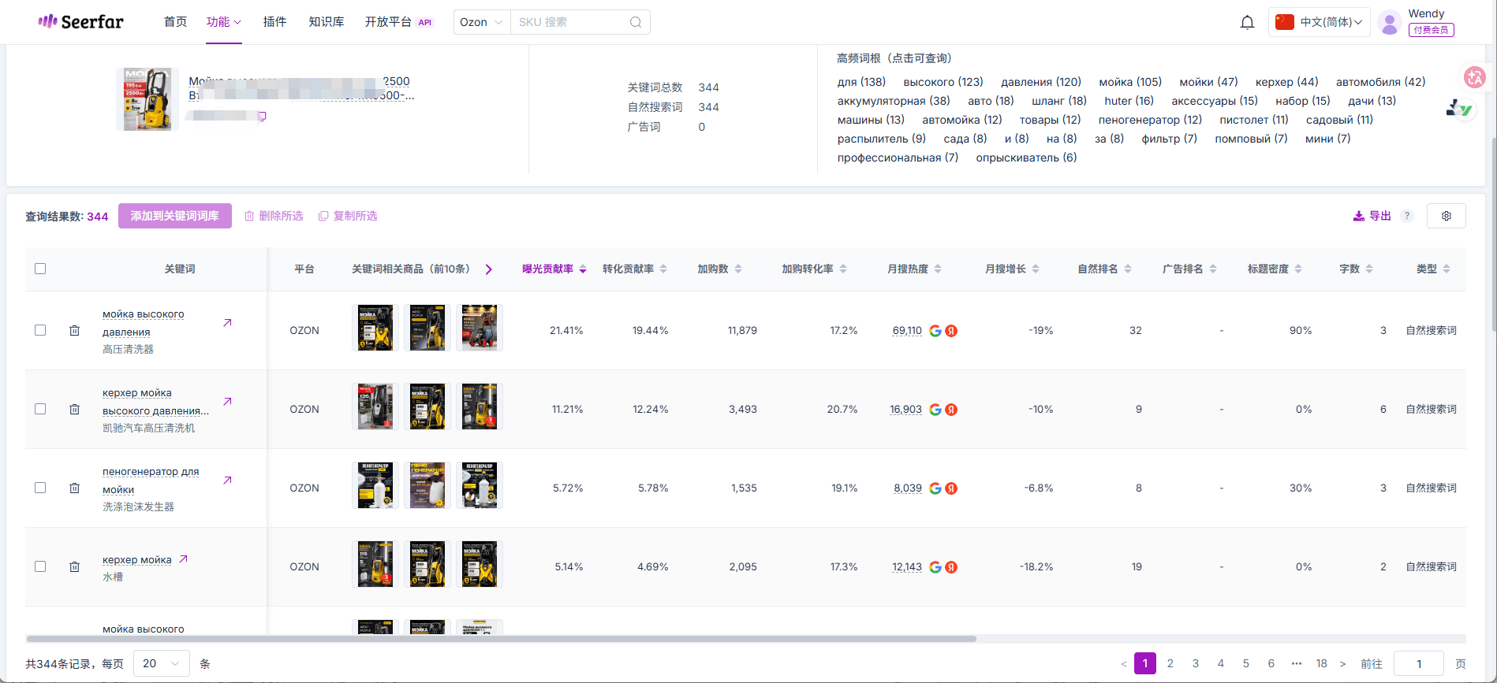Open external link arrow for керхер мойка 水槽
The height and width of the screenshot is (683, 1497).
(183, 559)
